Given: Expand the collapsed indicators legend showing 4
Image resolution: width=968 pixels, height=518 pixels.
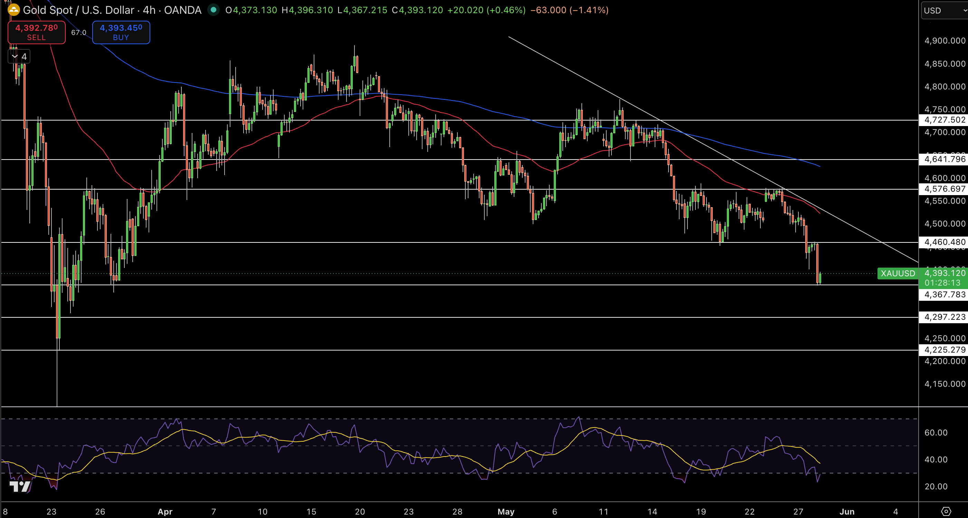Looking at the screenshot, I should [19, 57].
